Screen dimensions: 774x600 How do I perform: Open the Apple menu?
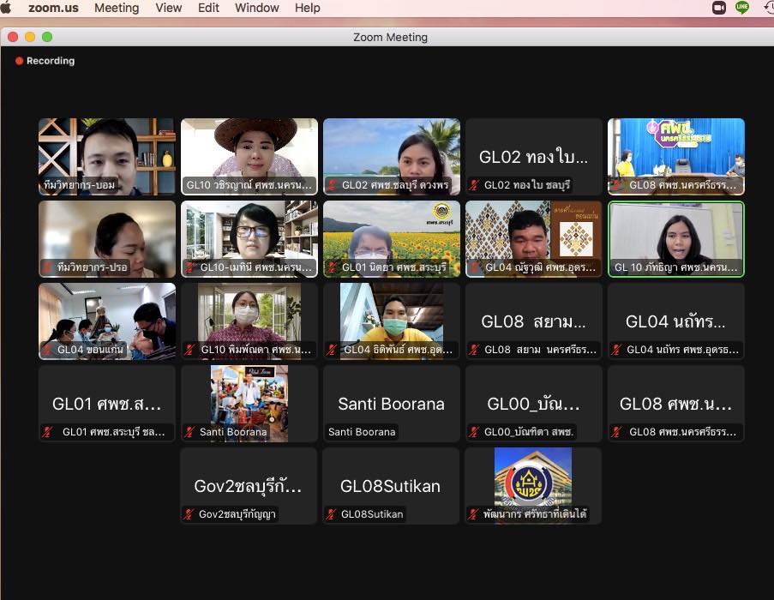6,8
